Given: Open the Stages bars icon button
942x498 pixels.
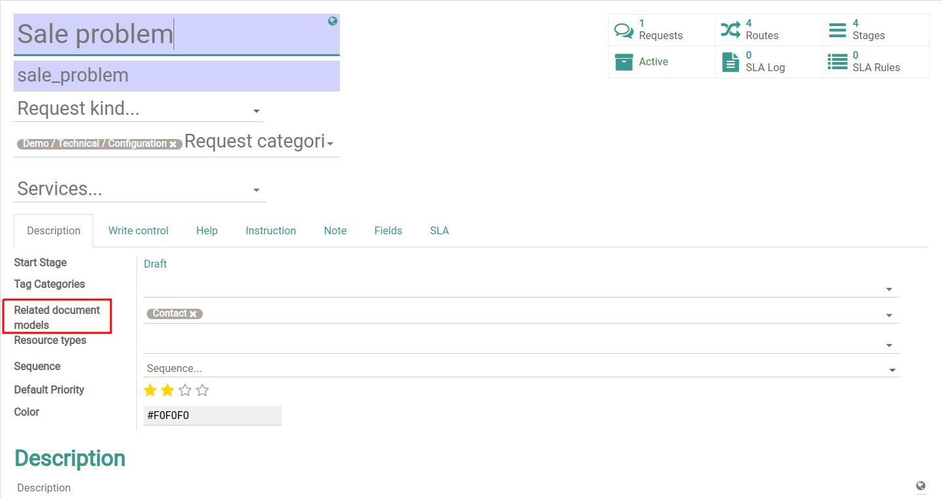Looking at the screenshot, I should (x=837, y=30).
